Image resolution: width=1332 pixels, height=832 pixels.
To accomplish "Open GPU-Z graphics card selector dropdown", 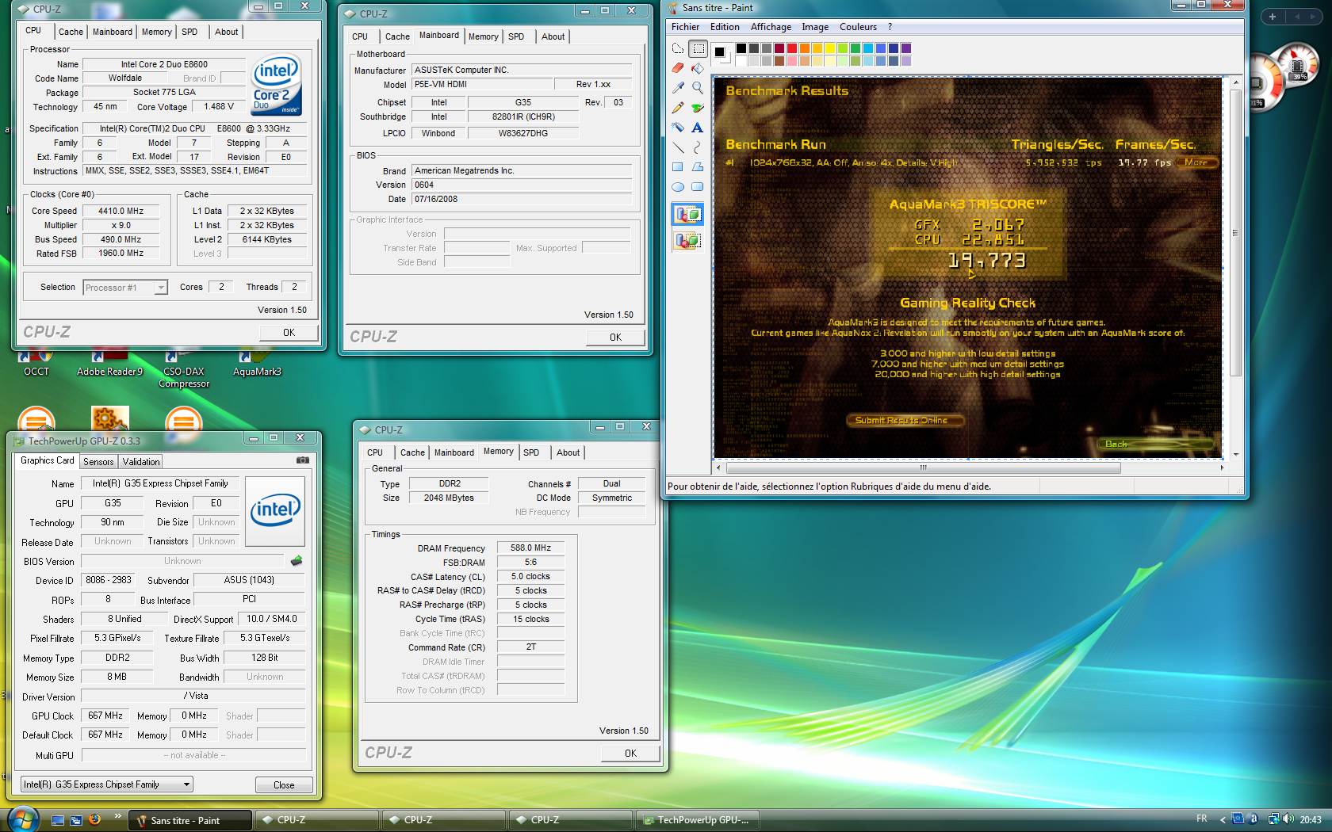I will point(106,784).
